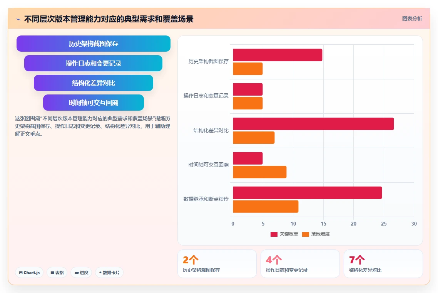This screenshot has height=293, width=438.
Task: Select the 结构化差异对比 funnel bar
Action: (x=93, y=83)
